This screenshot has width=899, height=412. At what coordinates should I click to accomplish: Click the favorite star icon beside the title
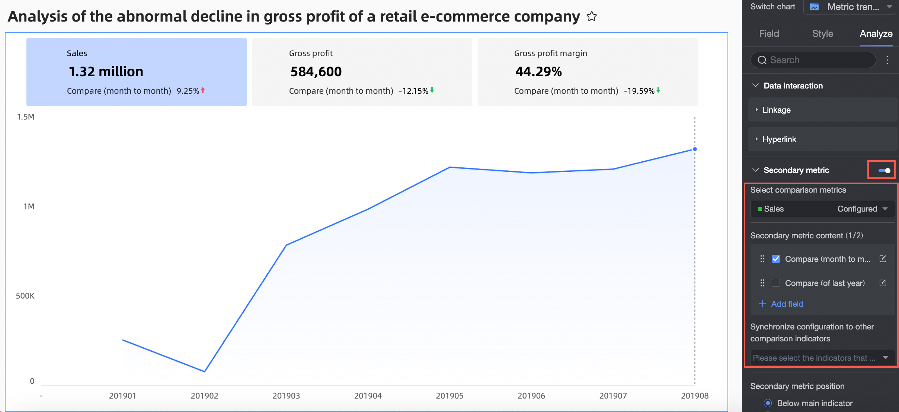592,16
